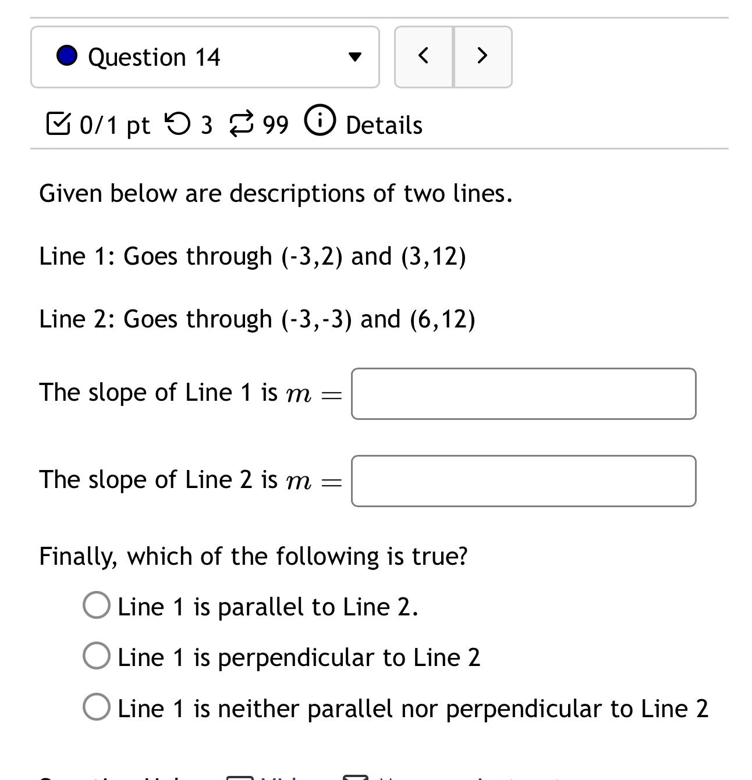Click the circled info icon before Details
752x780 pixels.
320,122
